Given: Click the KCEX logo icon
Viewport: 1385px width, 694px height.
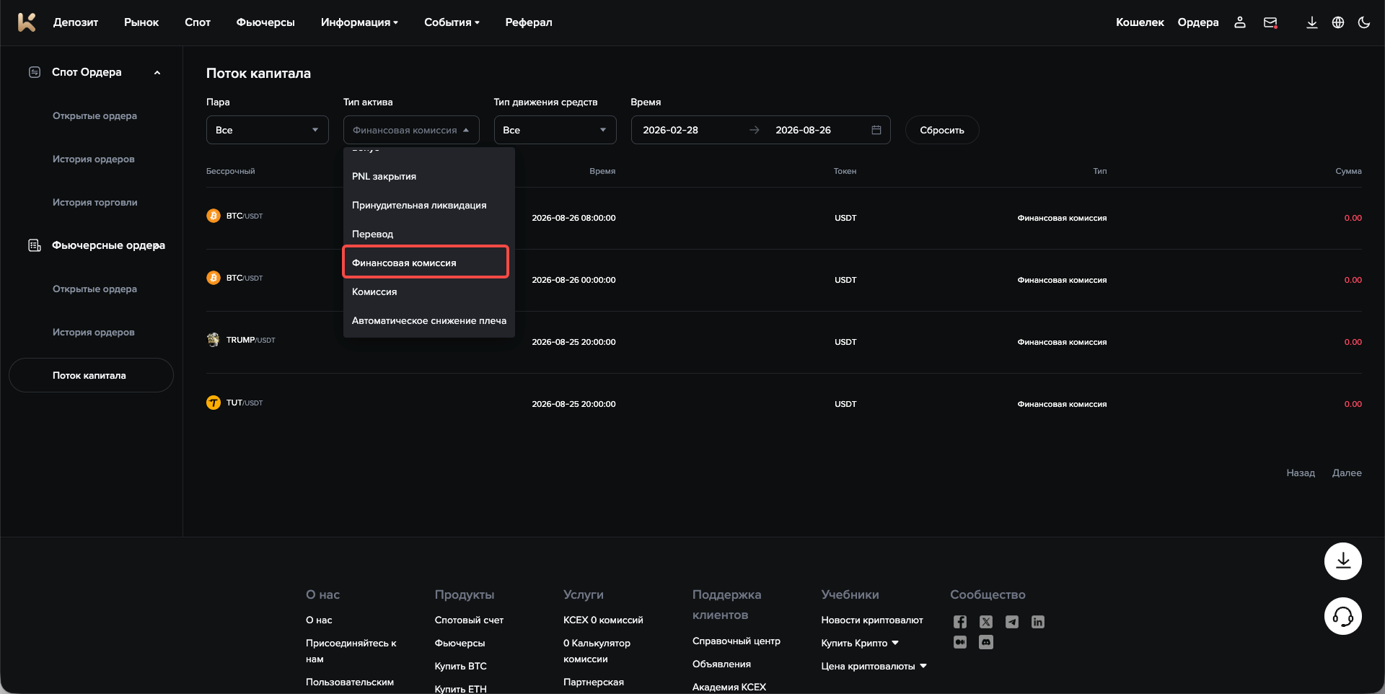Looking at the screenshot, I should [x=27, y=22].
